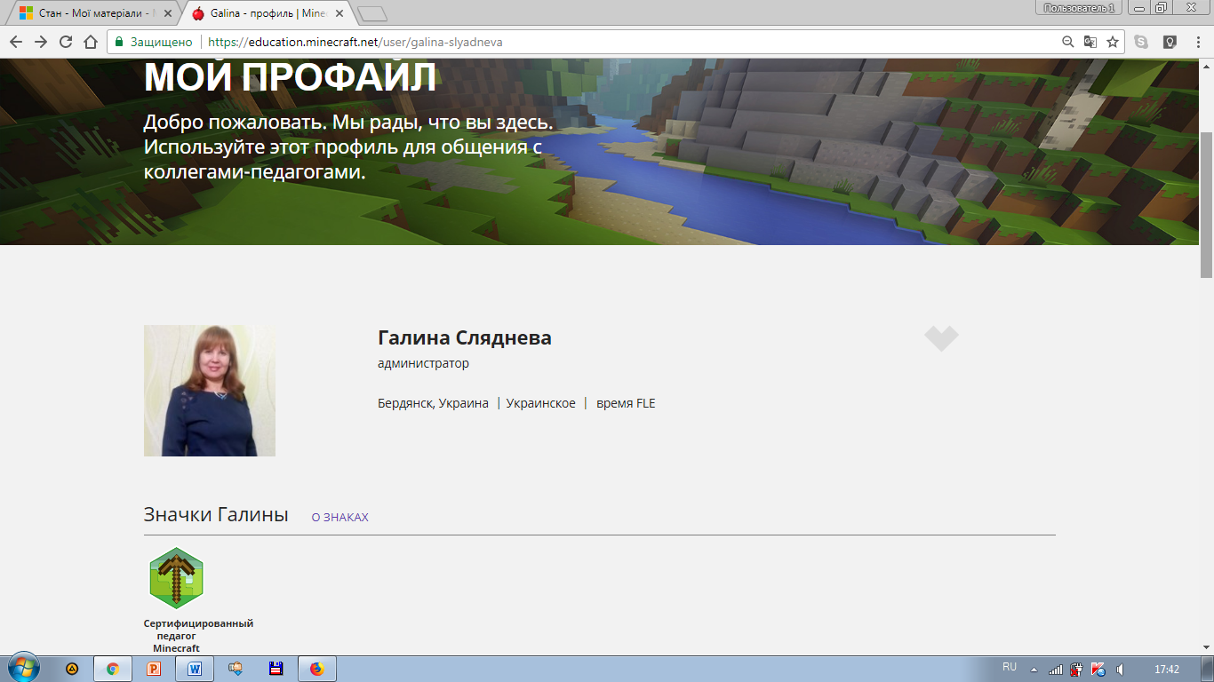Screen dimensions: 1214x682
Task: Open the hand-with-arrow taskbar app
Action: [x=236, y=669]
